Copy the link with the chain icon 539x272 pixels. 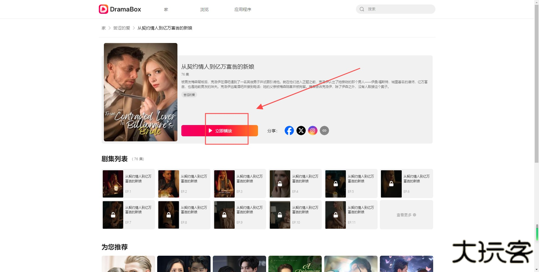(324, 131)
